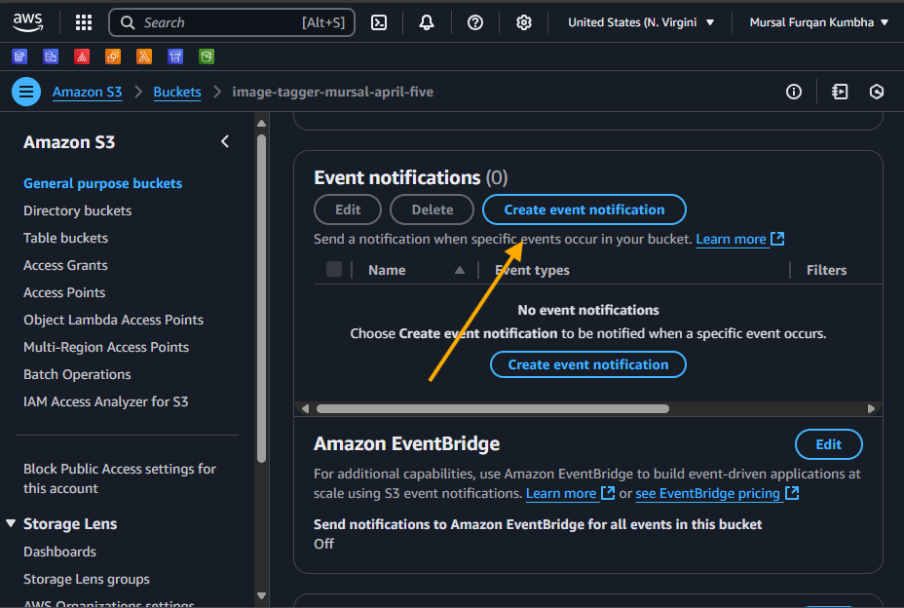The height and width of the screenshot is (608, 904).
Task: Click the search magnifier icon
Action: pos(128,22)
